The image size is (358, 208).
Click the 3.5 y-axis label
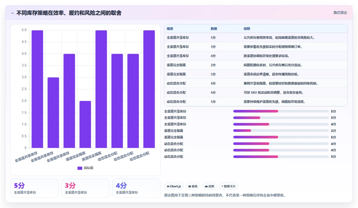pos(24,65)
